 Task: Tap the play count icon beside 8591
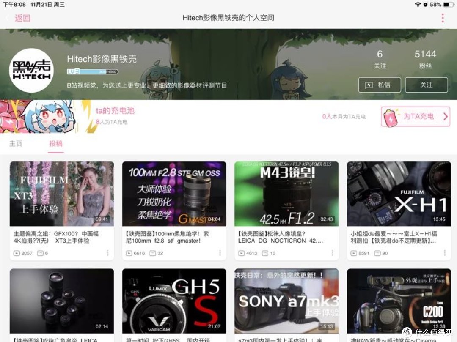(x=353, y=253)
